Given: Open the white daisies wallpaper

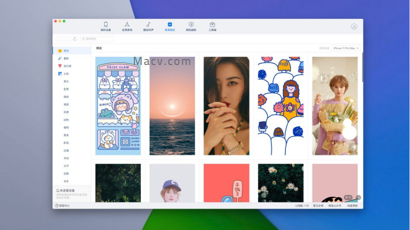Looking at the screenshot, I should point(281,183).
